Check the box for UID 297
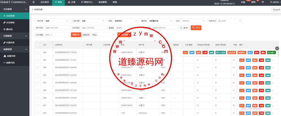 (38, 105)
